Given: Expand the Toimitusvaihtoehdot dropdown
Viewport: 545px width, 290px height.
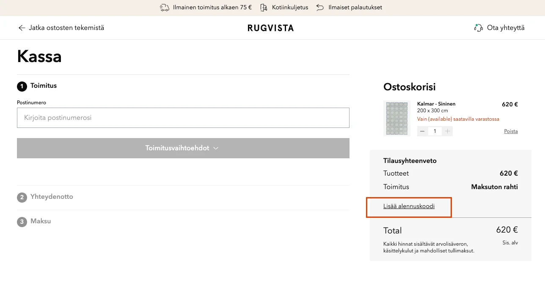Looking at the screenshot, I should pos(183,148).
